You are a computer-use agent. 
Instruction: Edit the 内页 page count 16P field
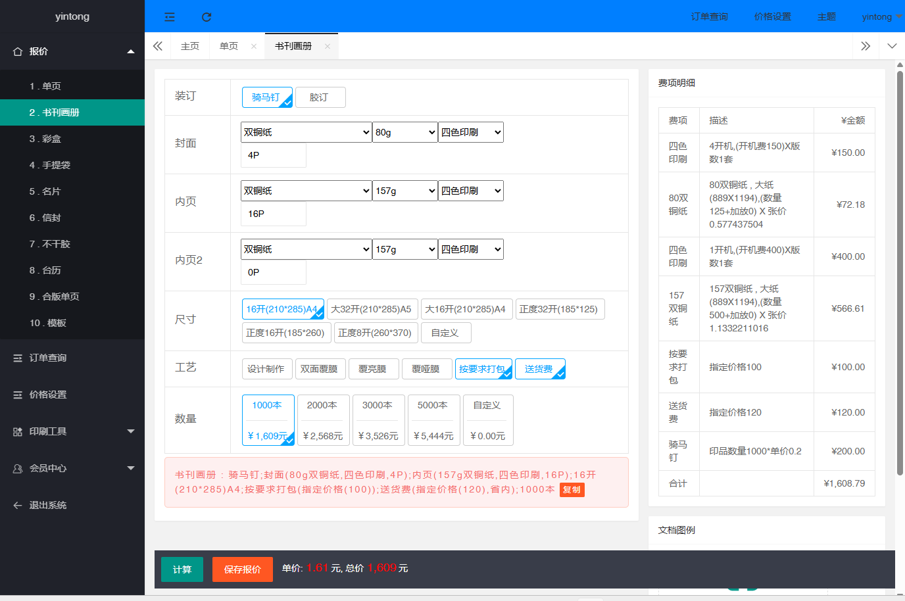click(x=274, y=214)
